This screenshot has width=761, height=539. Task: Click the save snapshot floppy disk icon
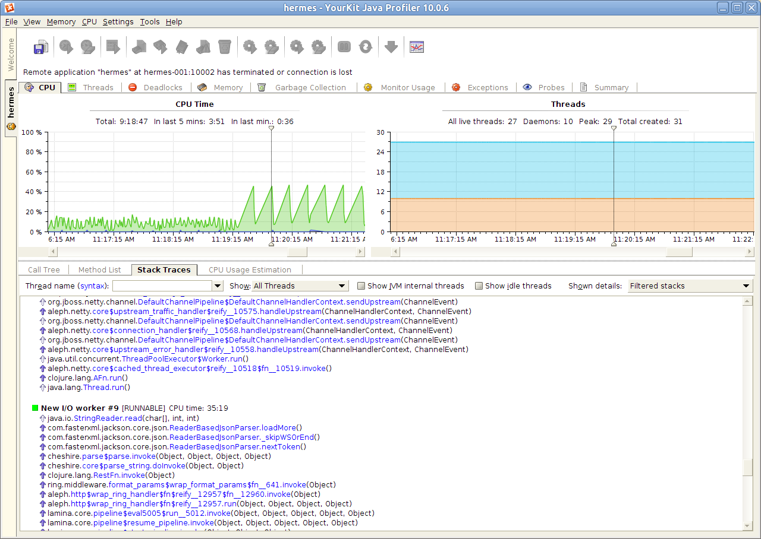40,47
